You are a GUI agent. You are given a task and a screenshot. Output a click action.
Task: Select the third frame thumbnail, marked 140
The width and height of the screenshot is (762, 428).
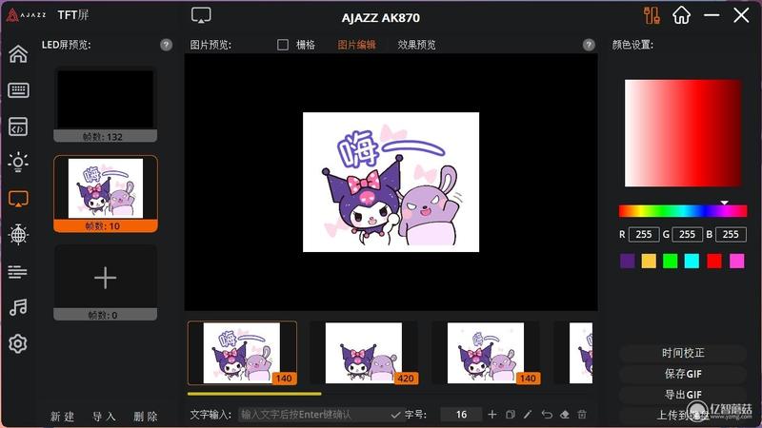486,353
